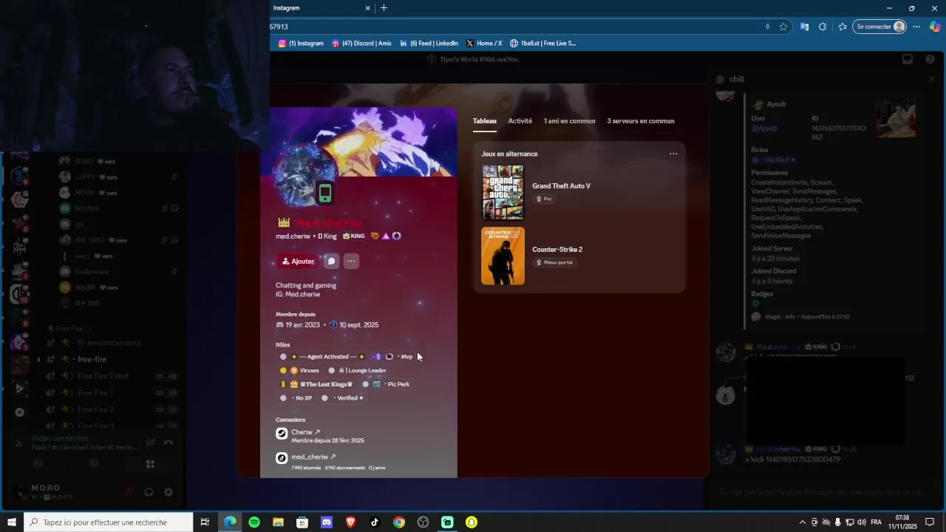Viewport: 946px width, 532px height.
Task: Open the favorites list icon
Action: (843, 27)
